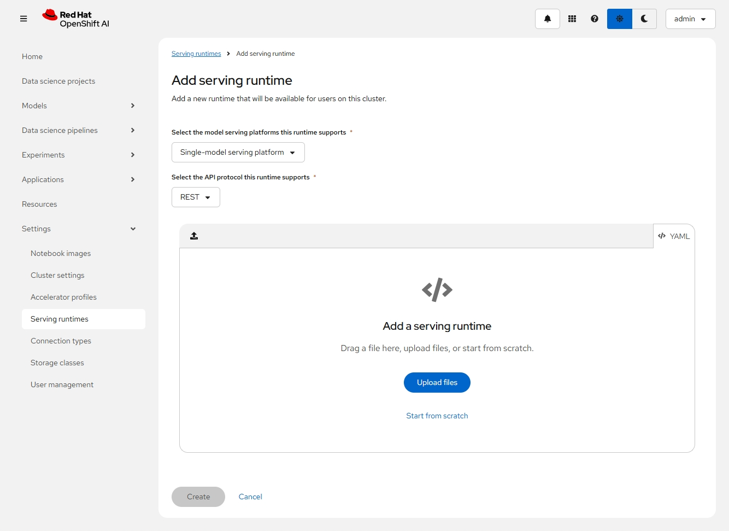Toggle the hamburger navigation menu
This screenshot has width=729, height=531.
click(x=23, y=19)
